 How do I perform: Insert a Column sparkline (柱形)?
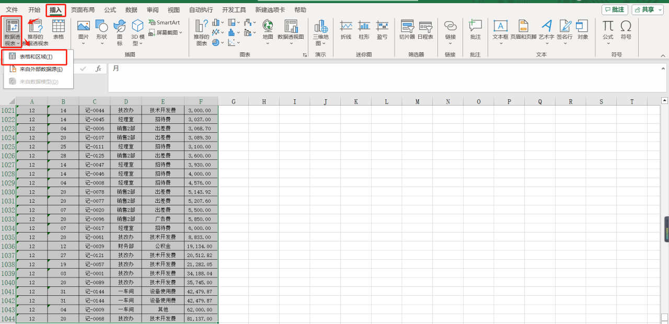364,30
